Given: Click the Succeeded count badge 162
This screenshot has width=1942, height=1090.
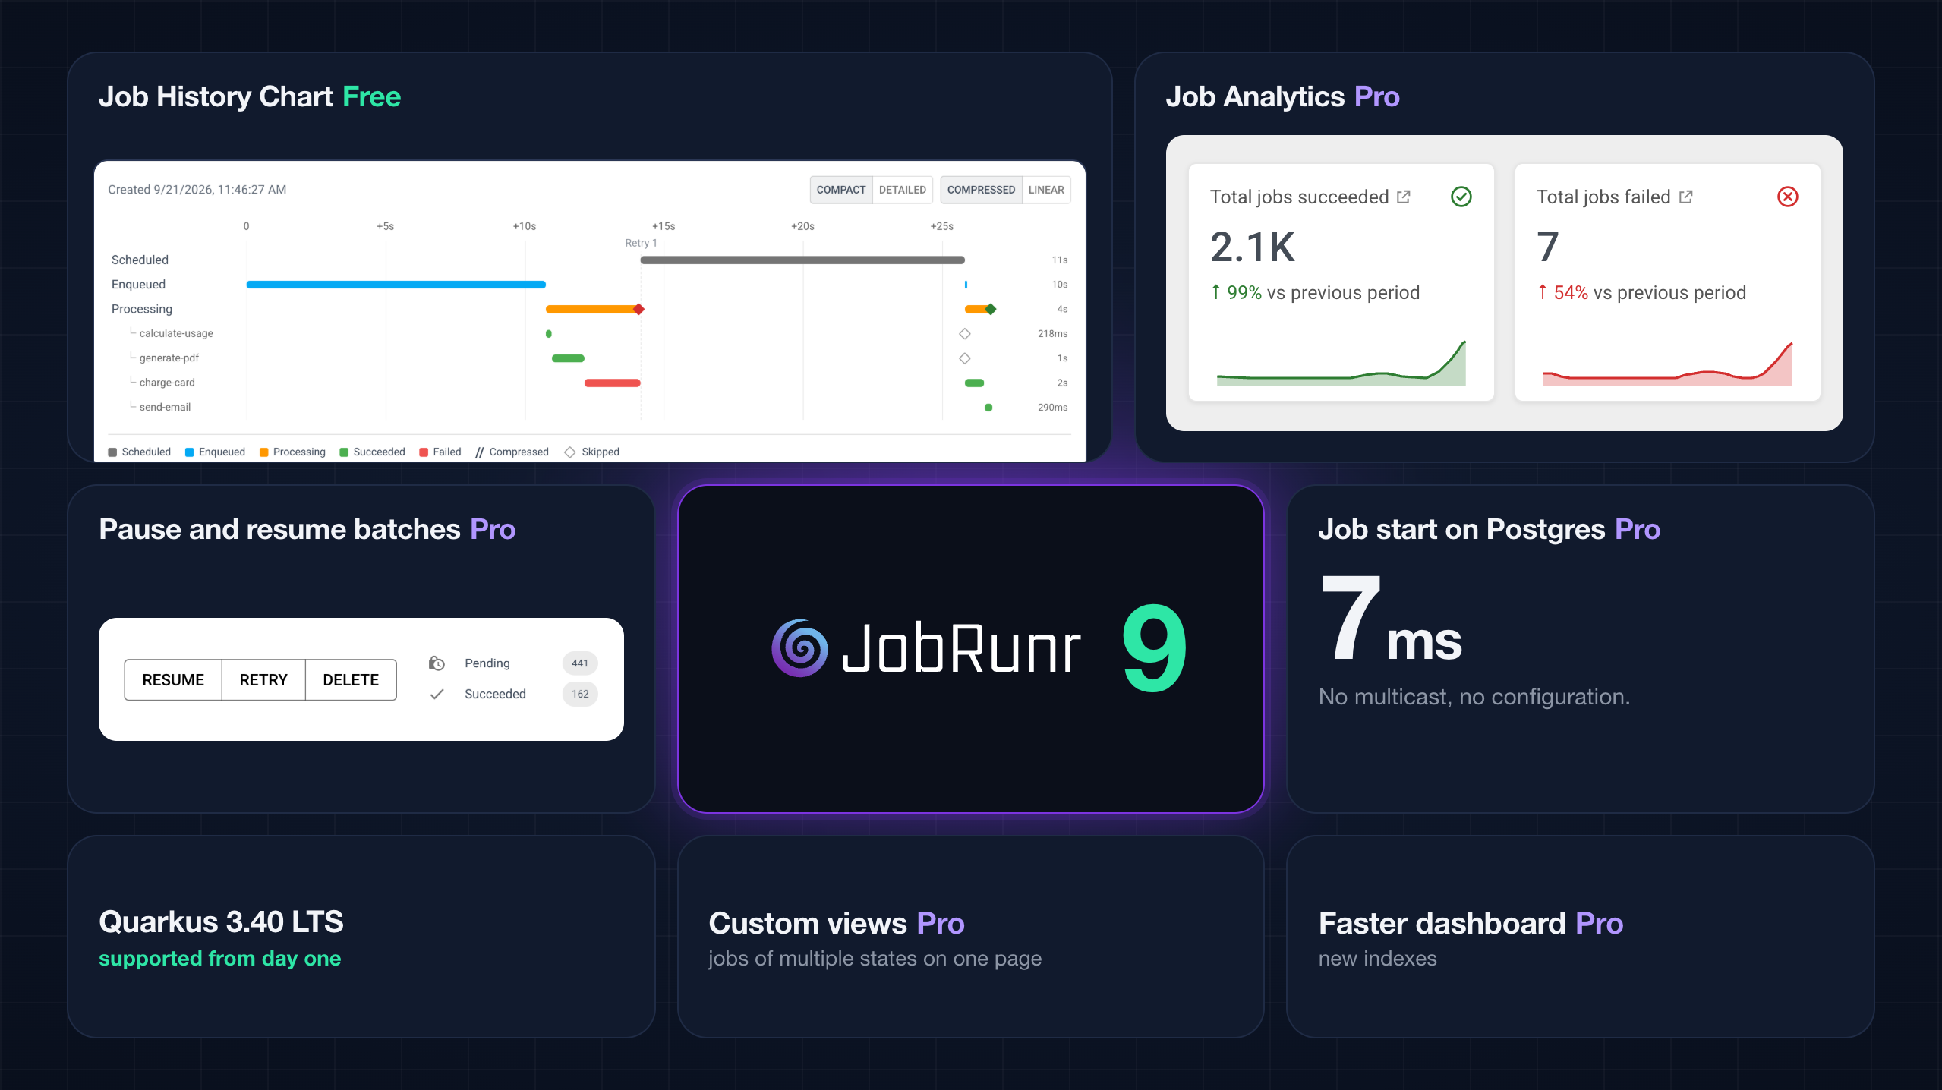Looking at the screenshot, I should coord(580,694).
